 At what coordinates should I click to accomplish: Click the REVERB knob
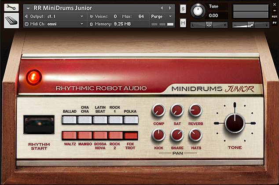point(195,110)
